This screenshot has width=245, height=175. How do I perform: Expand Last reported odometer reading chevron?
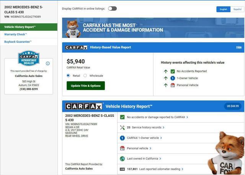[182, 169]
